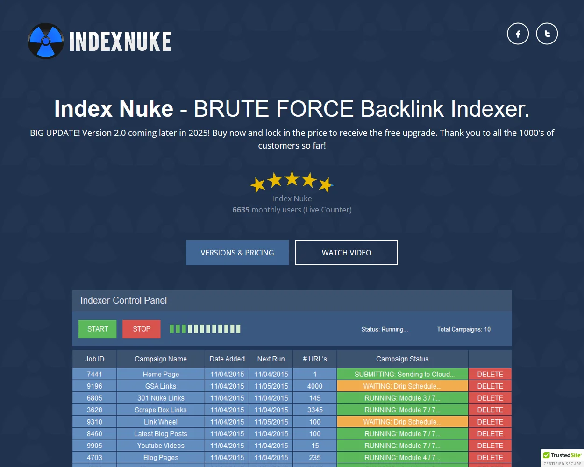The width and height of the screenshot is (584, 467).
Task: Click the INDEXNUKE wordmark text
Action: [121, 42]
